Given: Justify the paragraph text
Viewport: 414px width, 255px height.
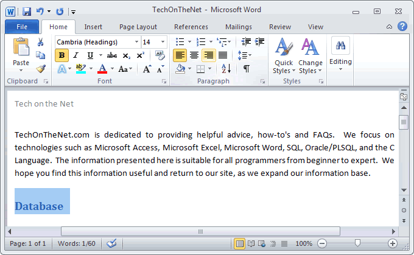Looking at the screenshot, I should pyautogui.click(x=223, y=55).
